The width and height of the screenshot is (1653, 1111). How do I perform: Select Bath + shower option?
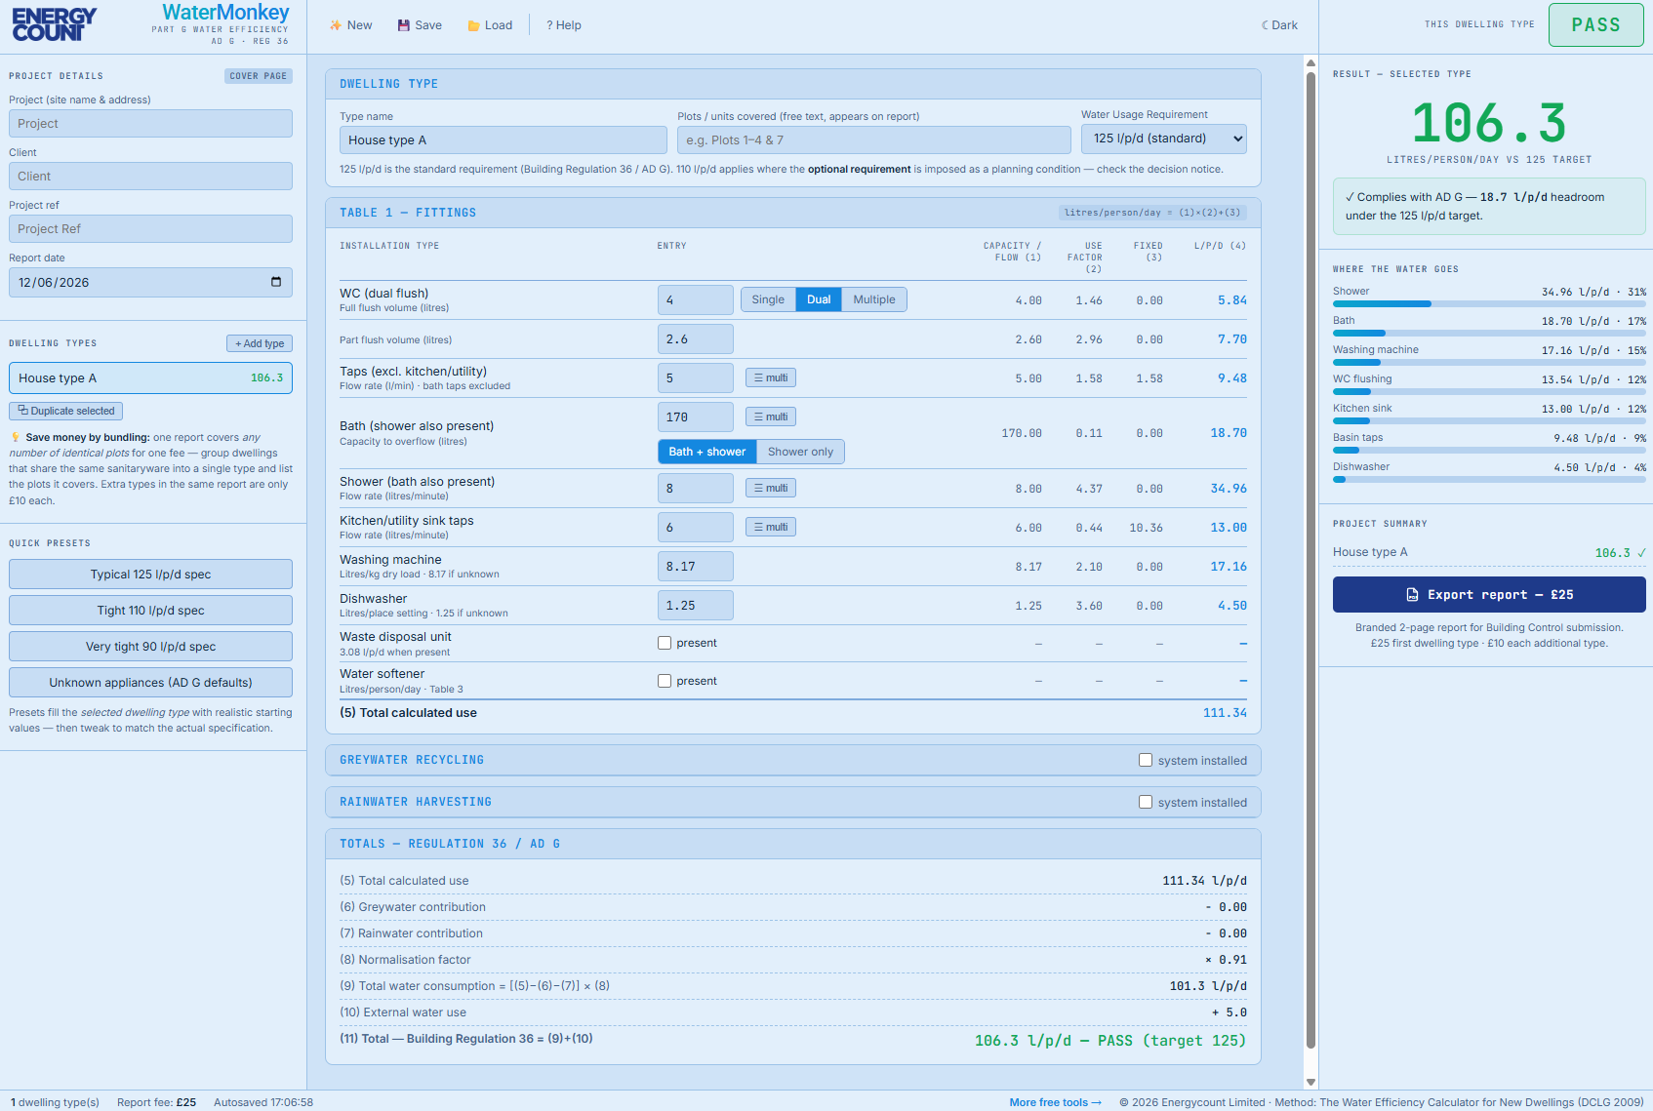(x=706, y=452)
